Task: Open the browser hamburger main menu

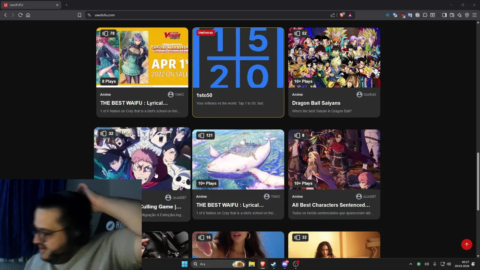Action: point(474,15)
